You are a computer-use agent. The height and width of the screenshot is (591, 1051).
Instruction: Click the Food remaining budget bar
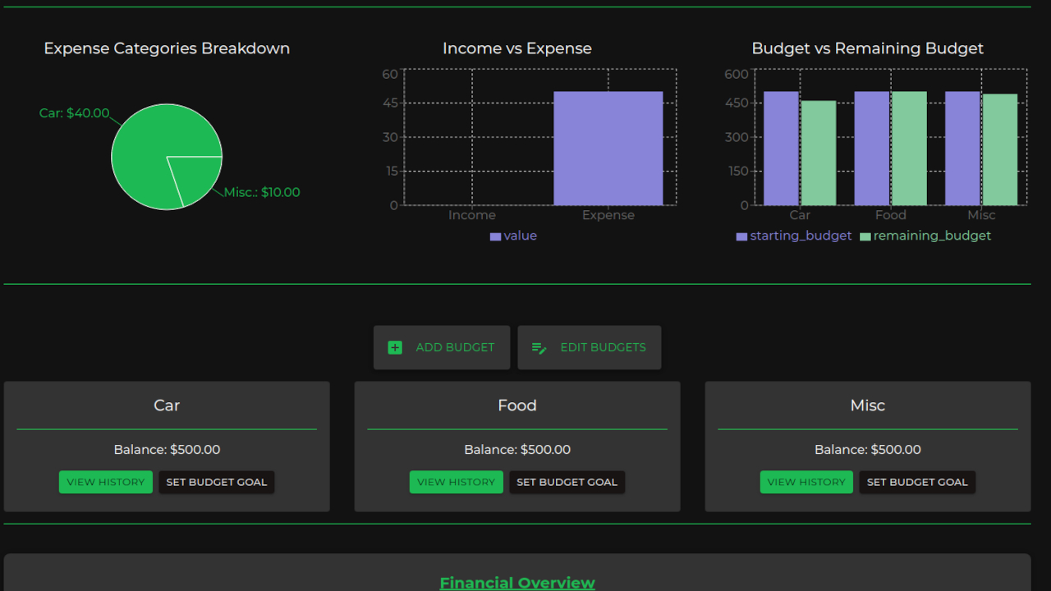coord(909,148)
